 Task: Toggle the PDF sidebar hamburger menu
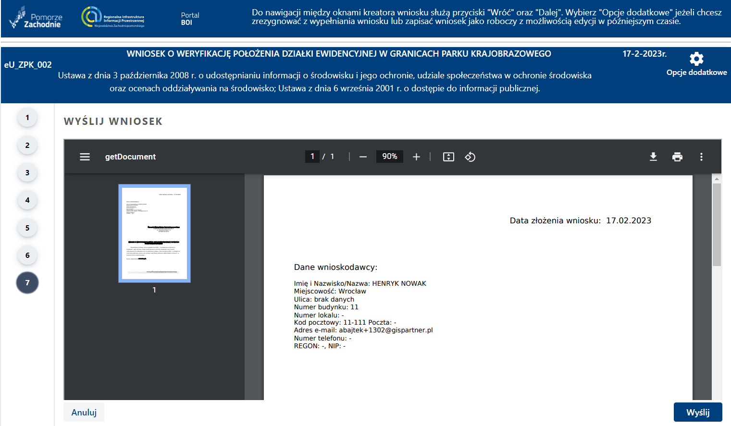pos(85,157)
